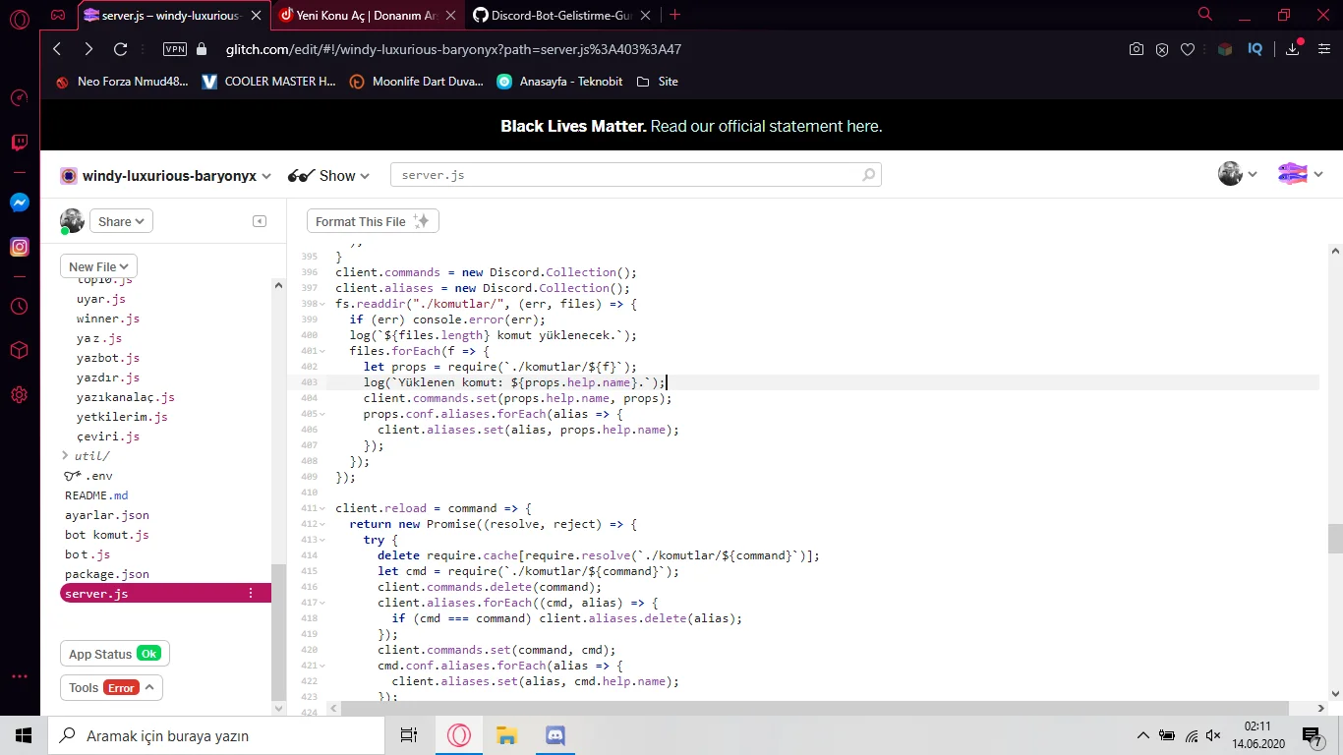Click the Format This File button
This screenshot has width=1343, height=755.
(373, 221)
